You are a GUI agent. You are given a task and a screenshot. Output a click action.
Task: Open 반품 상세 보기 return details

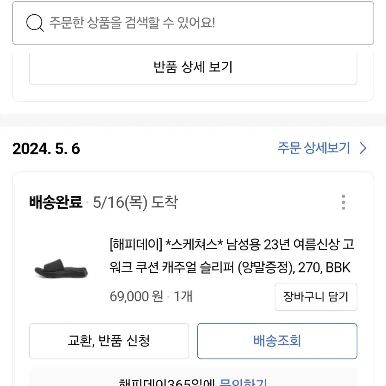[193, 67]
